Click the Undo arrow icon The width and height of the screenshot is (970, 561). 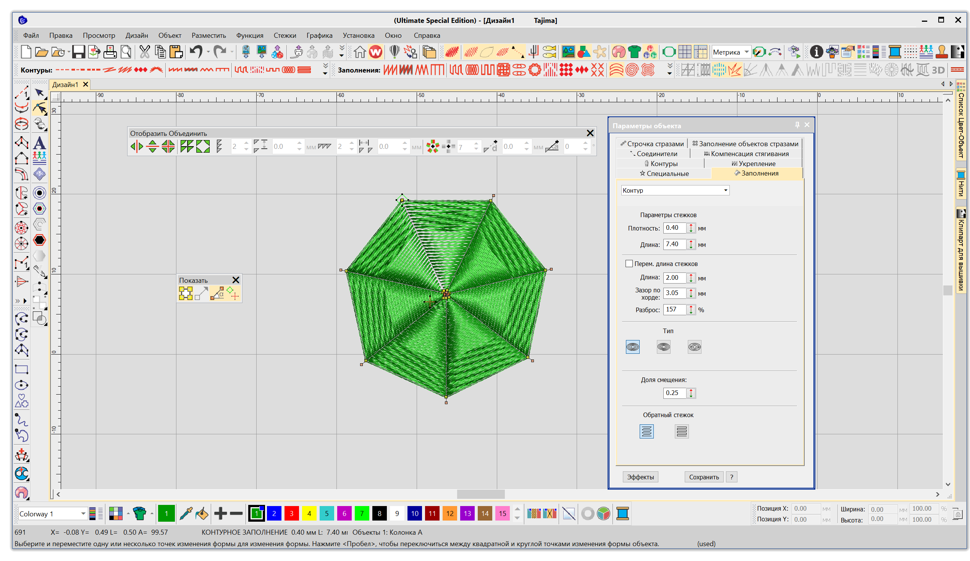[196, 52]
